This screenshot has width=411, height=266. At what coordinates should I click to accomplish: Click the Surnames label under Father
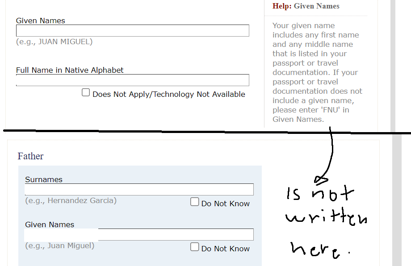(44, 179)
